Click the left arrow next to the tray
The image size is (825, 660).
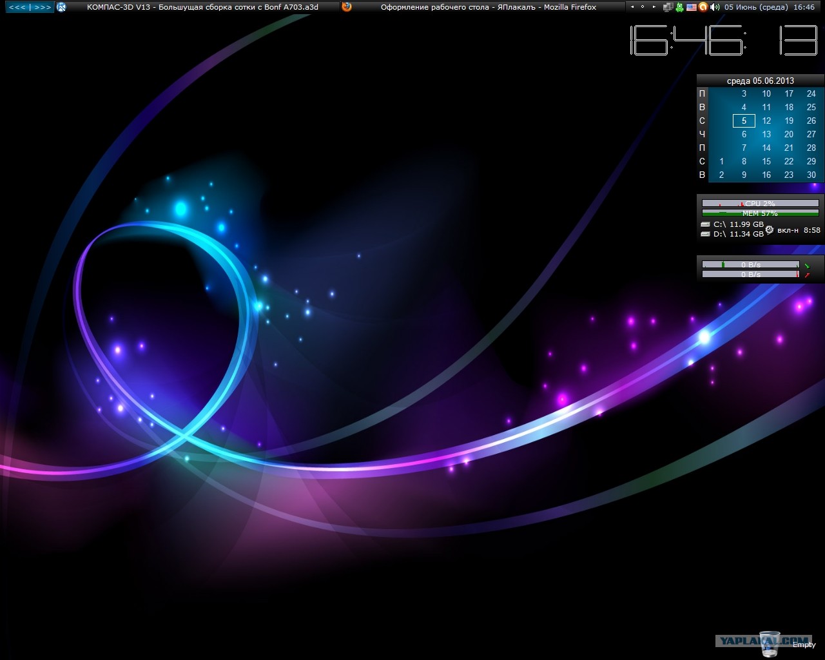[632, 7]
